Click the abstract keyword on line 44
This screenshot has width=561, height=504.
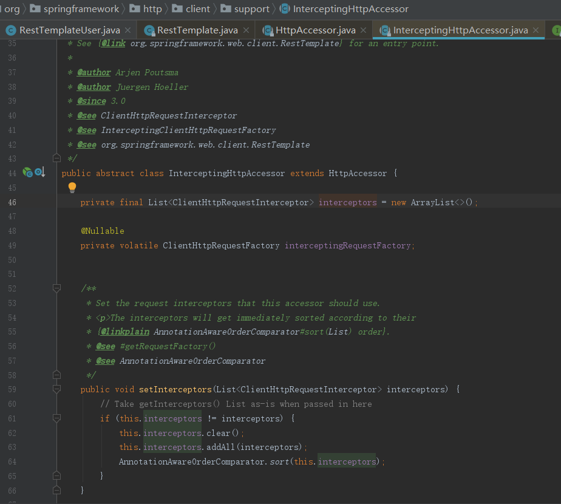(115, 173)
